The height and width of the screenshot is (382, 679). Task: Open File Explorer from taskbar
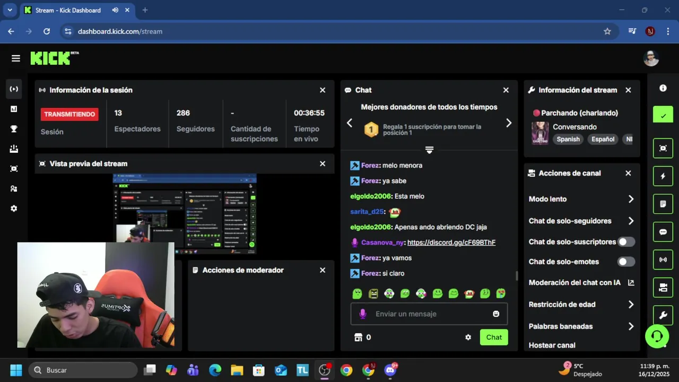237,370
